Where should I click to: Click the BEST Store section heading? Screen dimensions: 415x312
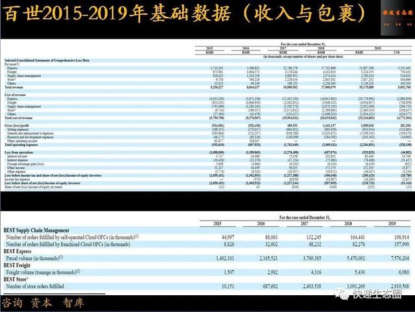coord(16,279)
